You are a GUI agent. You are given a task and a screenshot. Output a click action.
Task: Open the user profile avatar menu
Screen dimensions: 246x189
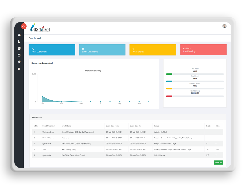224,26
